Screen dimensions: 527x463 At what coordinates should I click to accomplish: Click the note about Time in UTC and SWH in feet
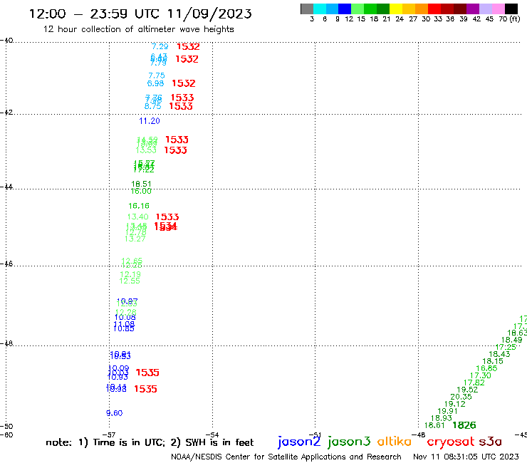[150, 442]
